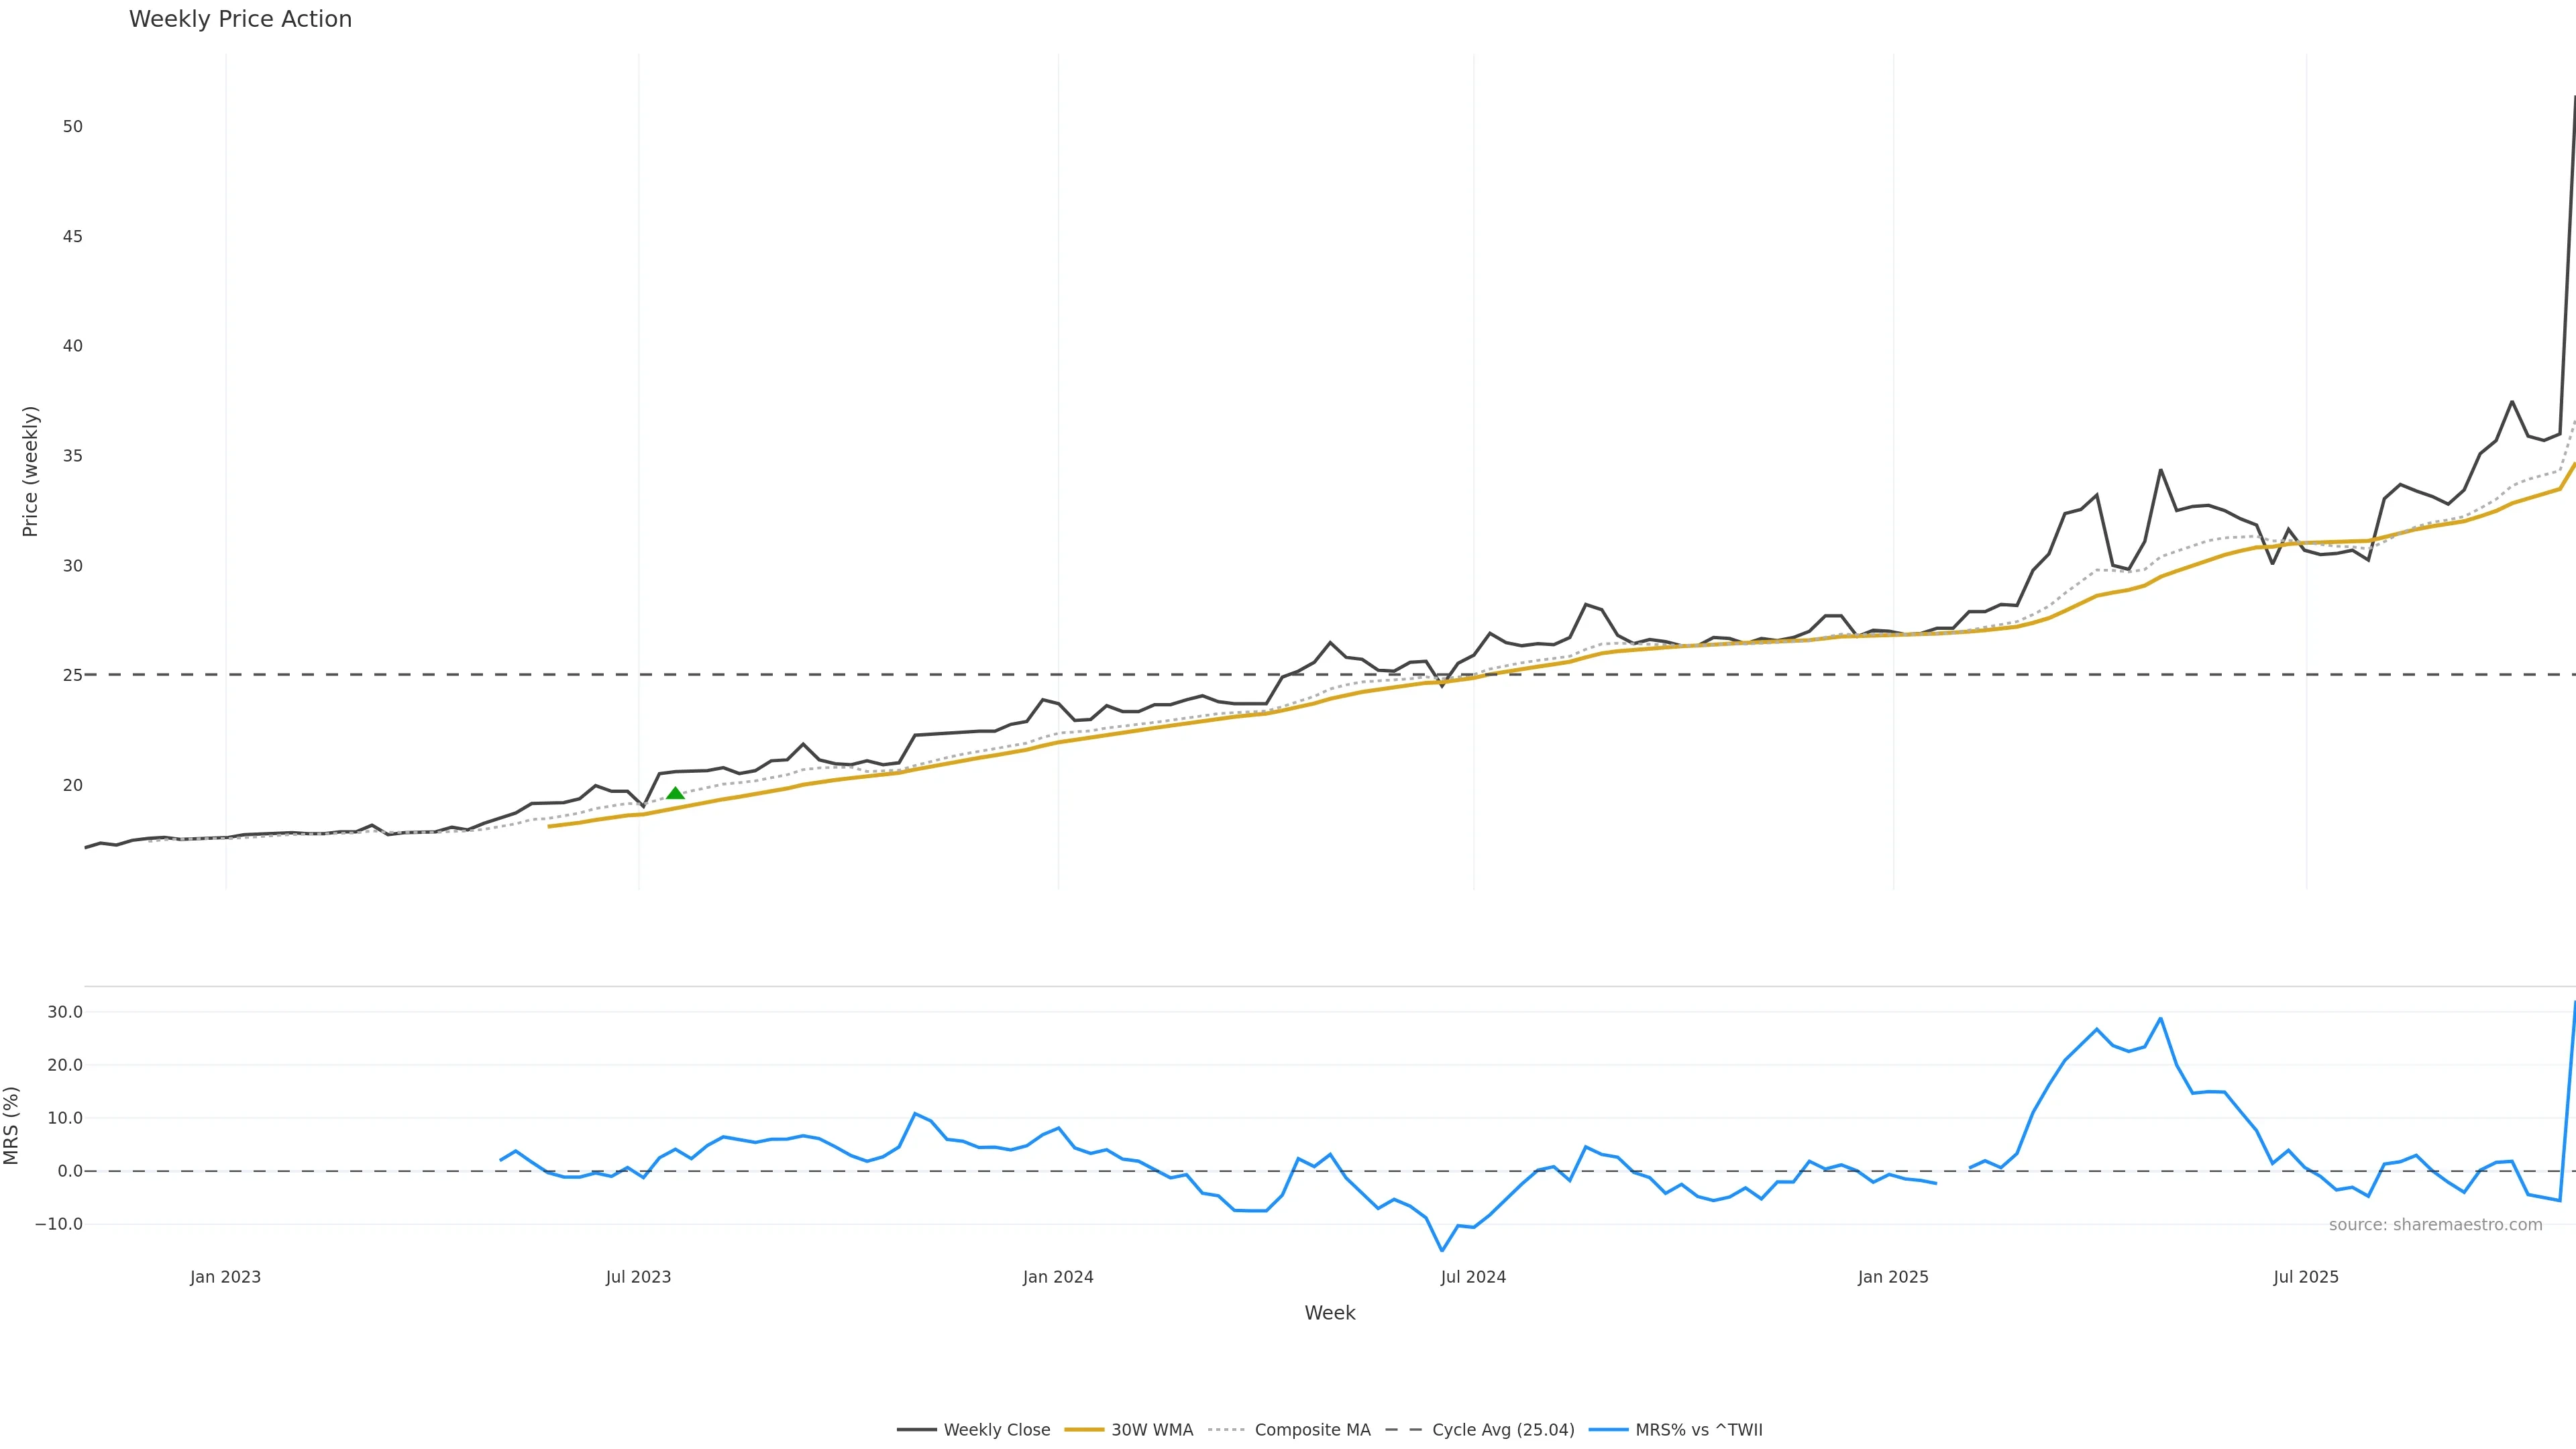Toggle Weekly Close series in legend
This screenshot has width=2576, height=1449.
[x=996, y=1430]
